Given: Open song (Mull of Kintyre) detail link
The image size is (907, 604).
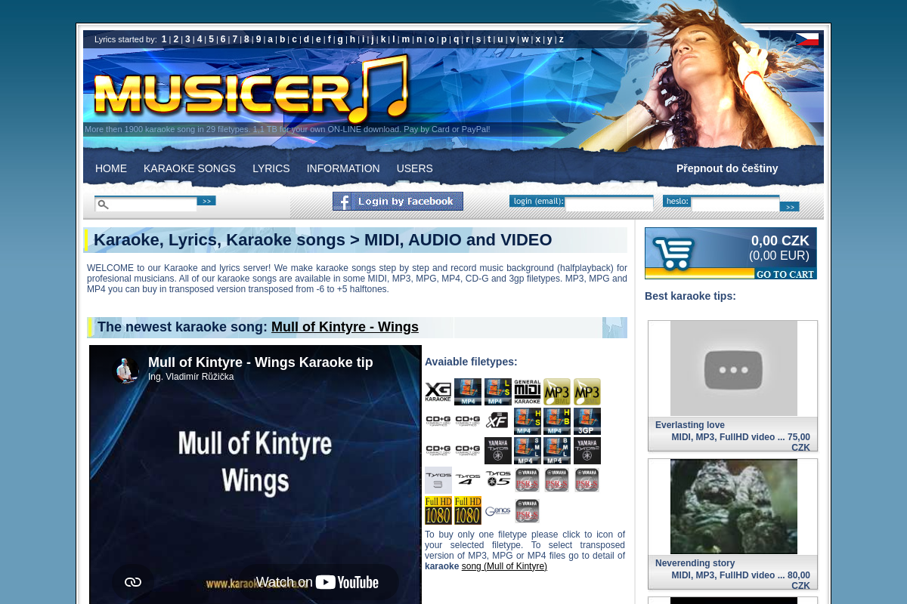Looking at the screenshot, I should (504, 566).
